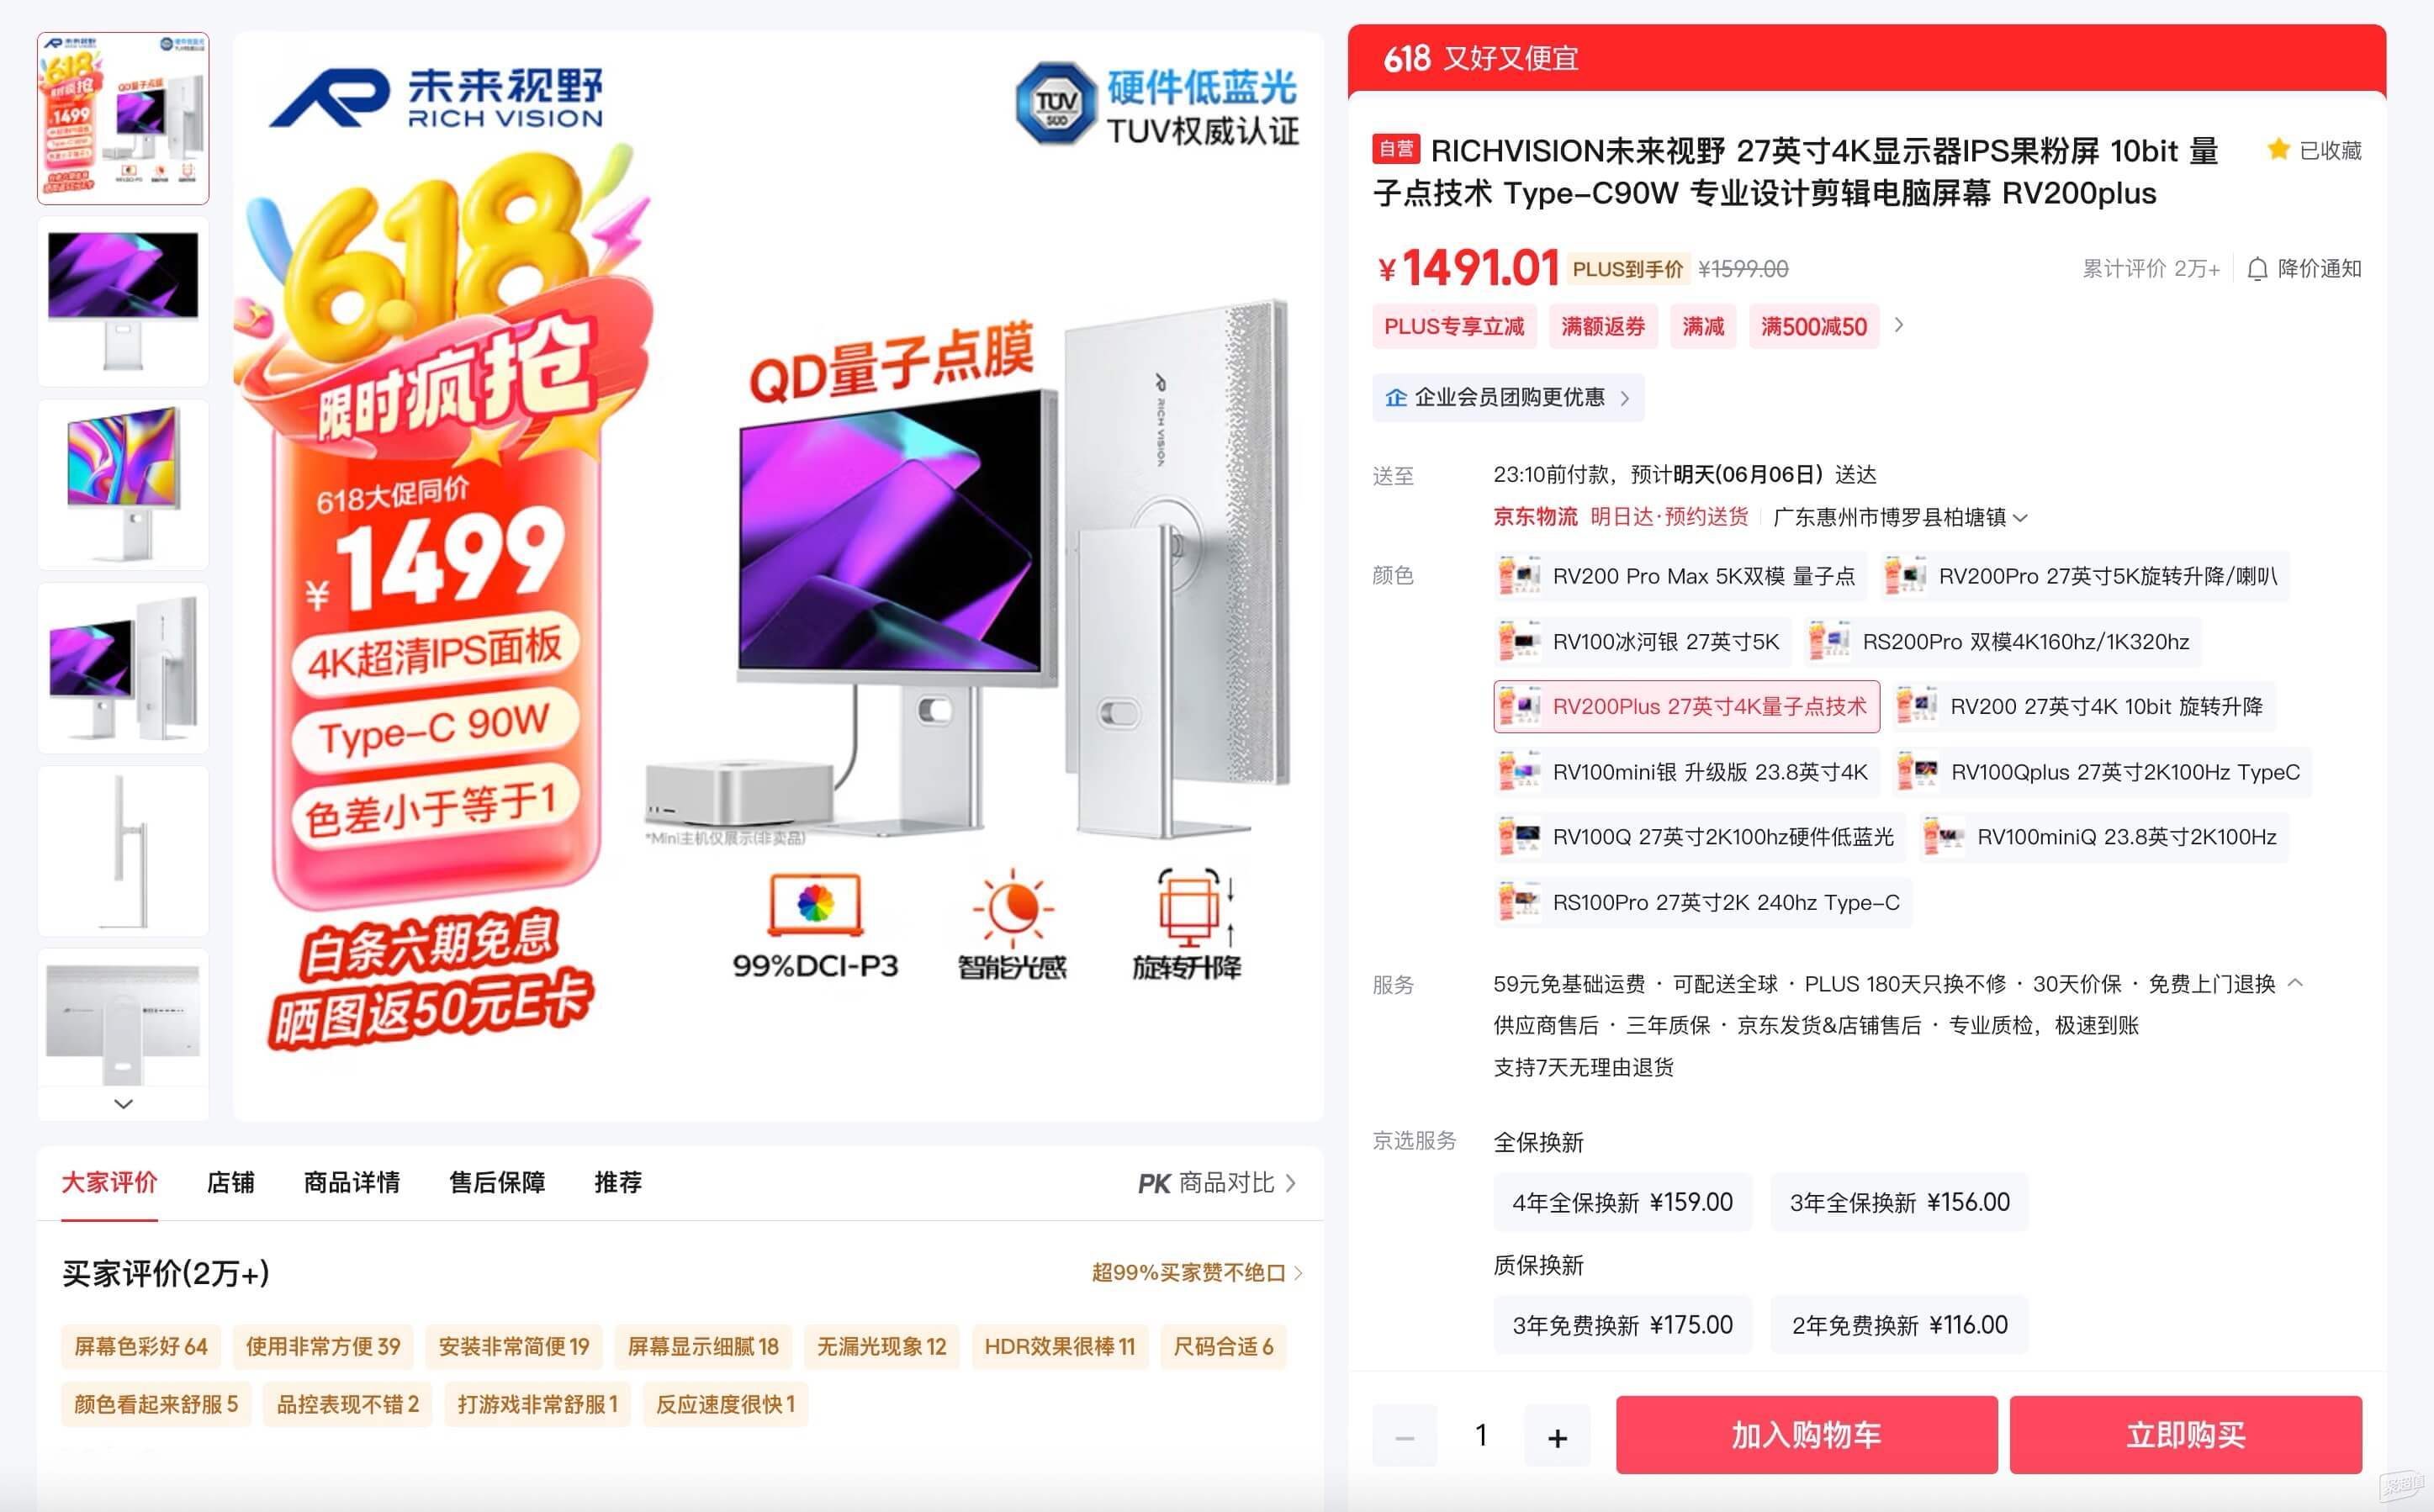Switch to the 售后保障 tab
This screenshot has height=1512, width=2434.
click(497, 1183)
